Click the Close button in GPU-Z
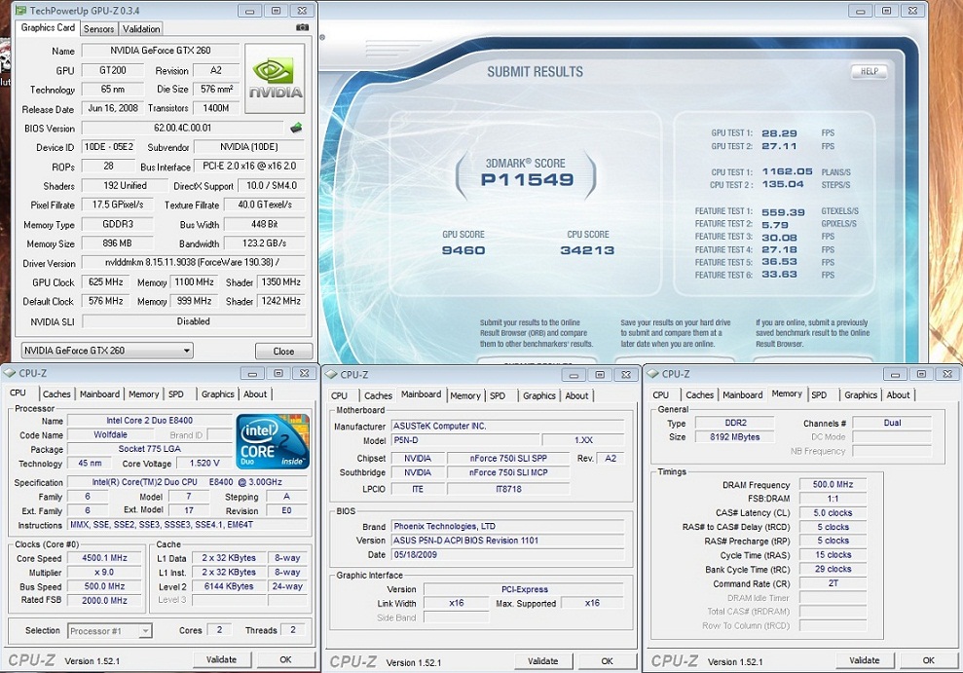The width and height of the screenshot is (963, 673). point(283,352)
